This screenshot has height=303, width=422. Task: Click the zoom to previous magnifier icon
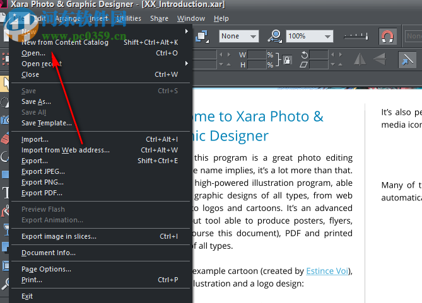275,36
